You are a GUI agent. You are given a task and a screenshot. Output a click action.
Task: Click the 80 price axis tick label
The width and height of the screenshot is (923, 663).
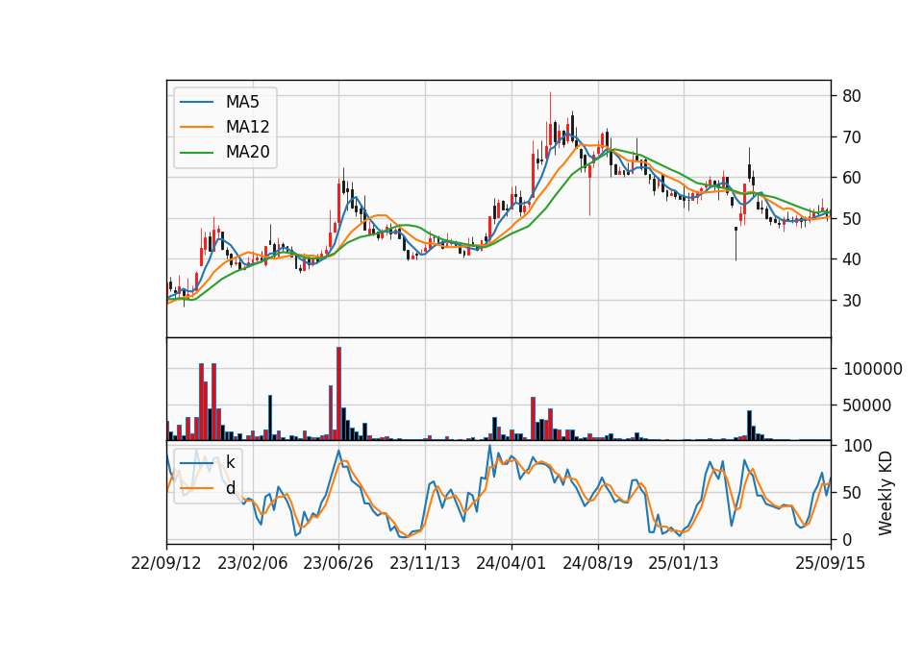tap(851, 96)
